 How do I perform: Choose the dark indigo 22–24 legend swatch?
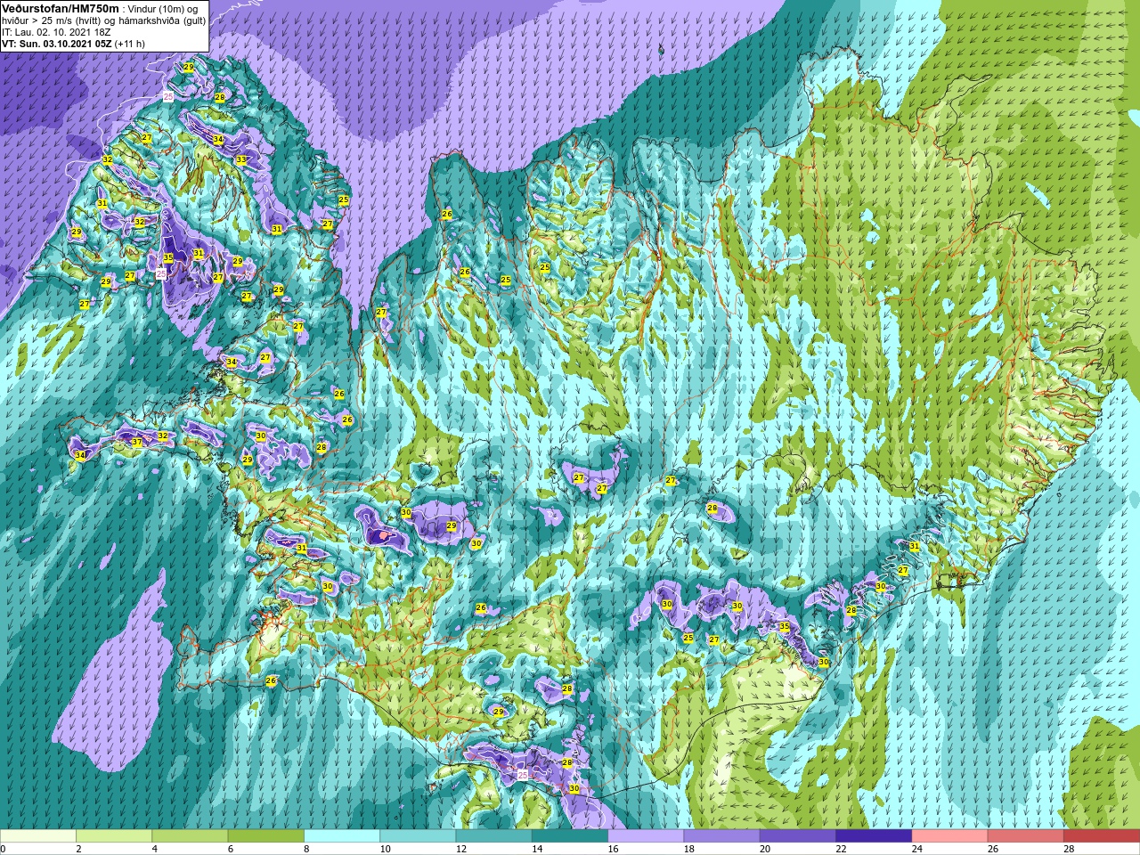tap(874, 836)
